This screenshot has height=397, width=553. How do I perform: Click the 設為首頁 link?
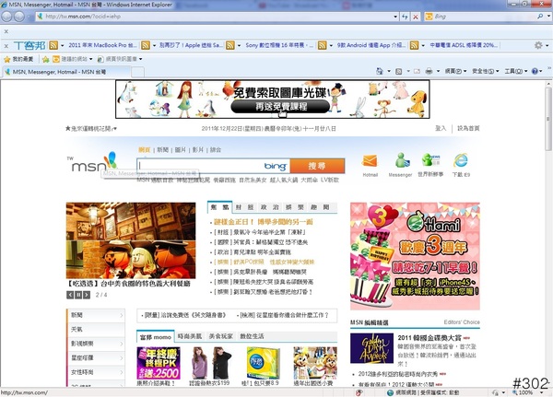coord(468,128)
